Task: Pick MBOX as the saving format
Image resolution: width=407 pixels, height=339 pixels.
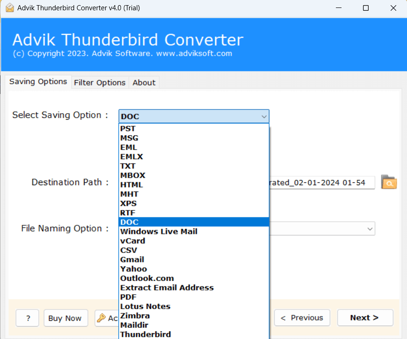Action: pyautogui.click(x=194, y=175)
